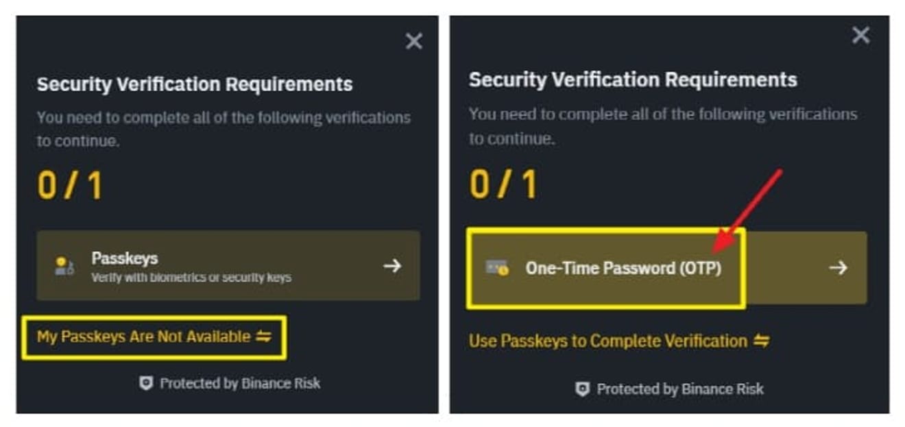Screen dimensions: 905x427
Task: Click Security Verification Requirements heading above OTP
Action: (x=632, y=80)
